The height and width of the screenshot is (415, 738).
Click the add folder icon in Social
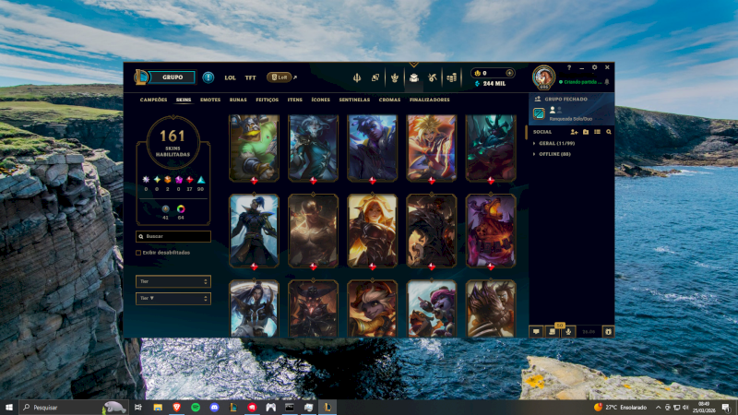tap(586, 132)
